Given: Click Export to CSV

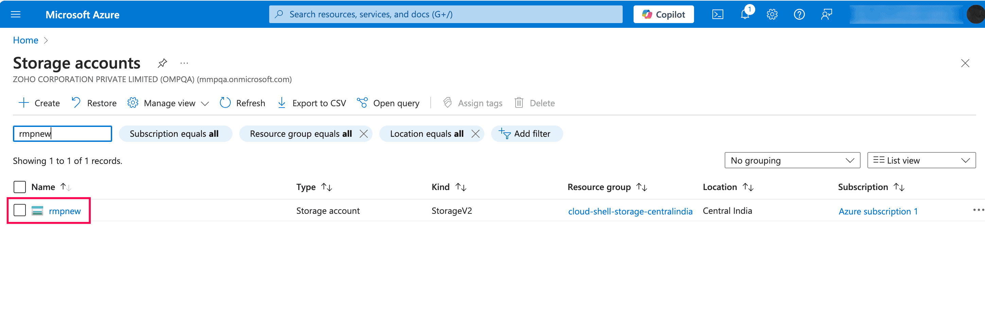Looking at the screenshot, I should tap(312, 103).
